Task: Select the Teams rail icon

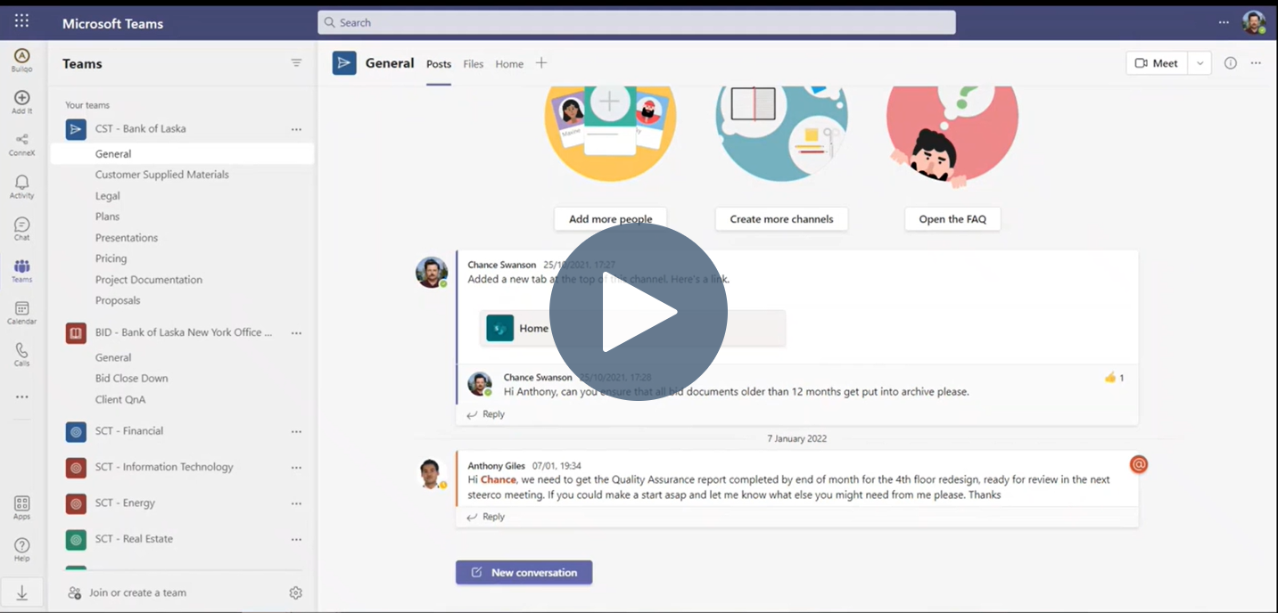Action: pos(22,270)
